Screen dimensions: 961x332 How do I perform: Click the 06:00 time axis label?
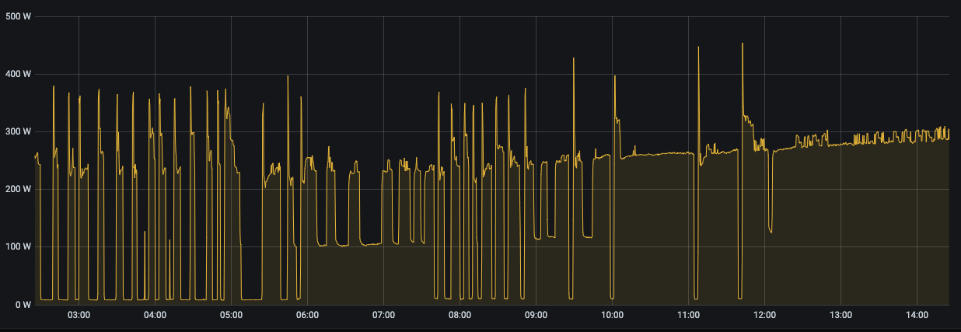pyautogui.click(x=308, y=315)
